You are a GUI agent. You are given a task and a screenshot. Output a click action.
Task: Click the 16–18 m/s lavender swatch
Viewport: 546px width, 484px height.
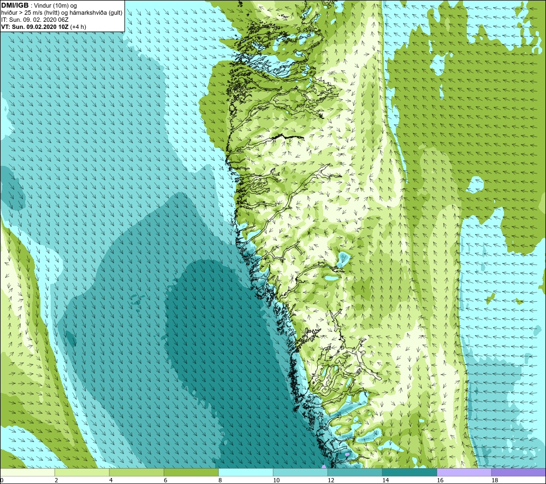click(464, 472)
